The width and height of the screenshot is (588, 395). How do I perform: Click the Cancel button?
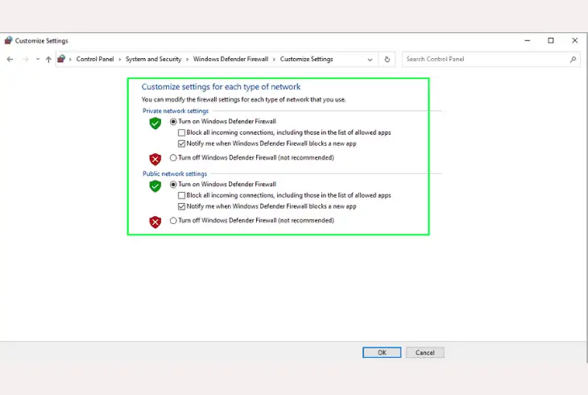(424, 352)
